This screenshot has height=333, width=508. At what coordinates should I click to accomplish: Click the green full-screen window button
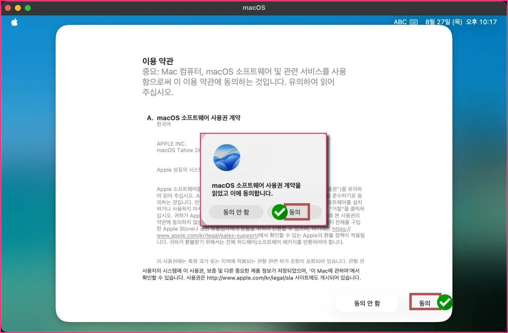click(x=28, y=8)
